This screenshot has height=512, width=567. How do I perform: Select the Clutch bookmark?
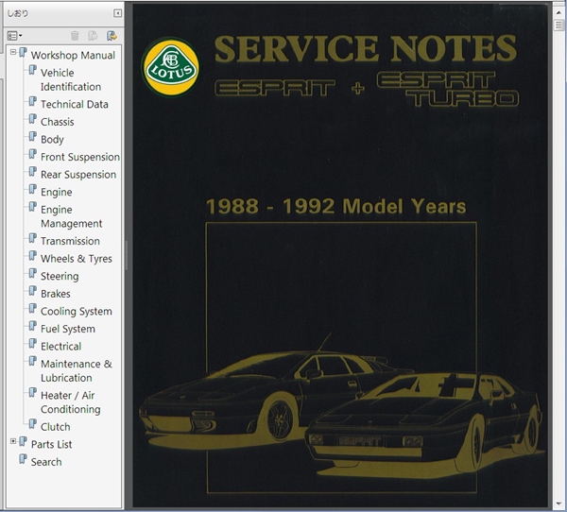click(x=56, y=427)
